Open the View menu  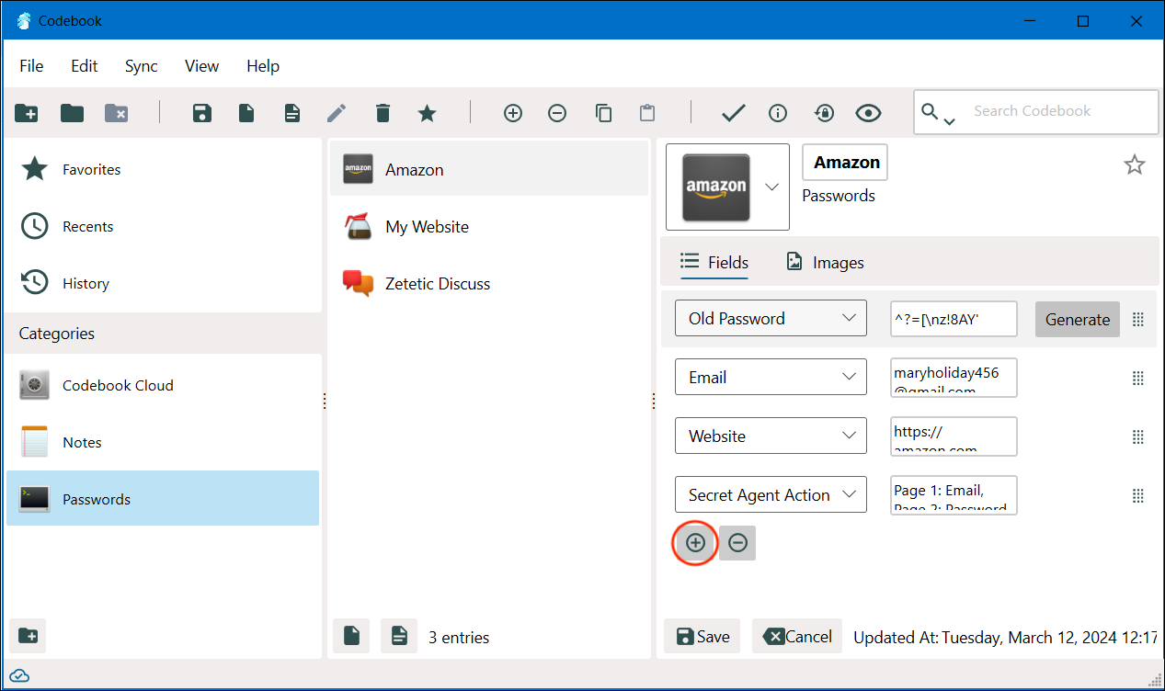(201, 66)
